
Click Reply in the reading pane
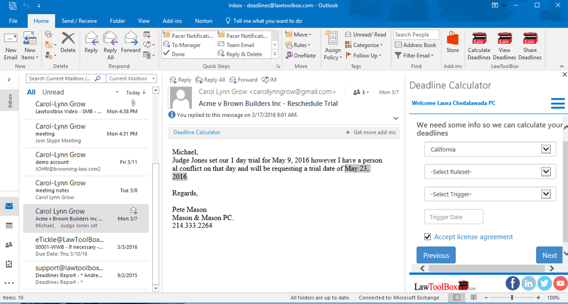[x=180, y=80]
